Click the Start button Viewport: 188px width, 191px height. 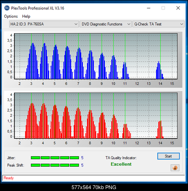coord(168,156)
